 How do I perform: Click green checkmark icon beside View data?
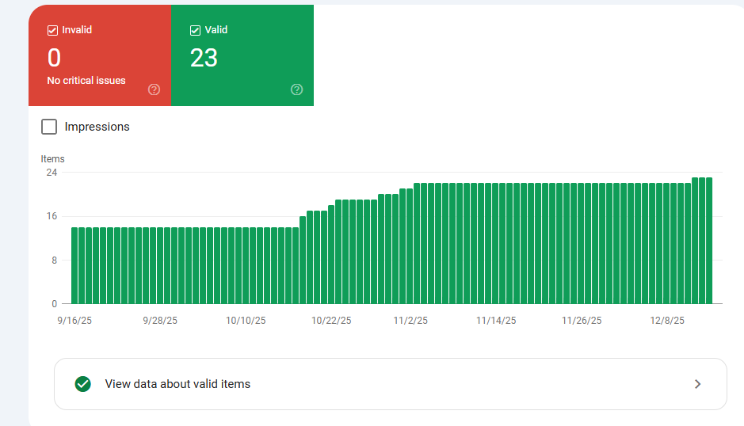[82, 384]
